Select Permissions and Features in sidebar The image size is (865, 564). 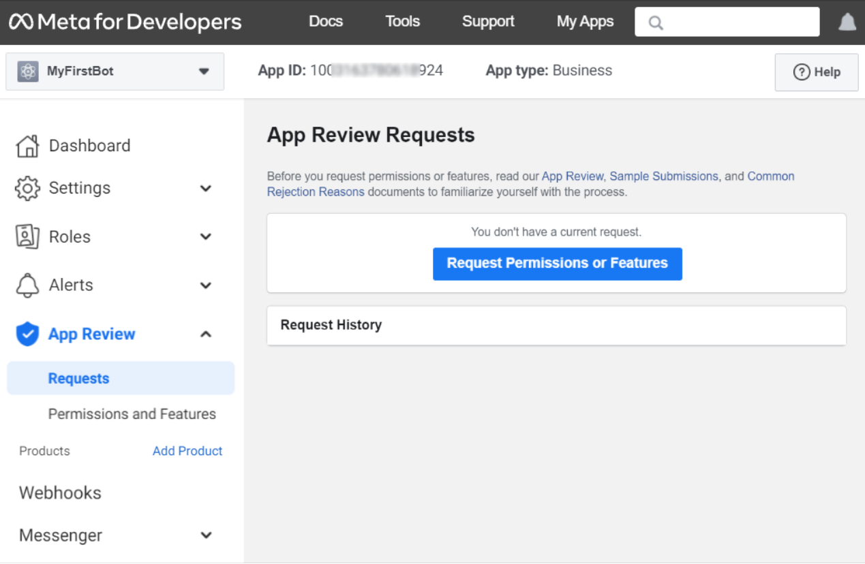132,414
